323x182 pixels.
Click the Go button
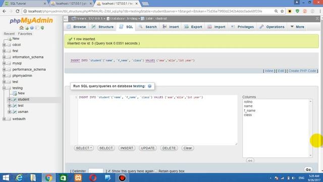pyautogui.click(x=308, y=170)
